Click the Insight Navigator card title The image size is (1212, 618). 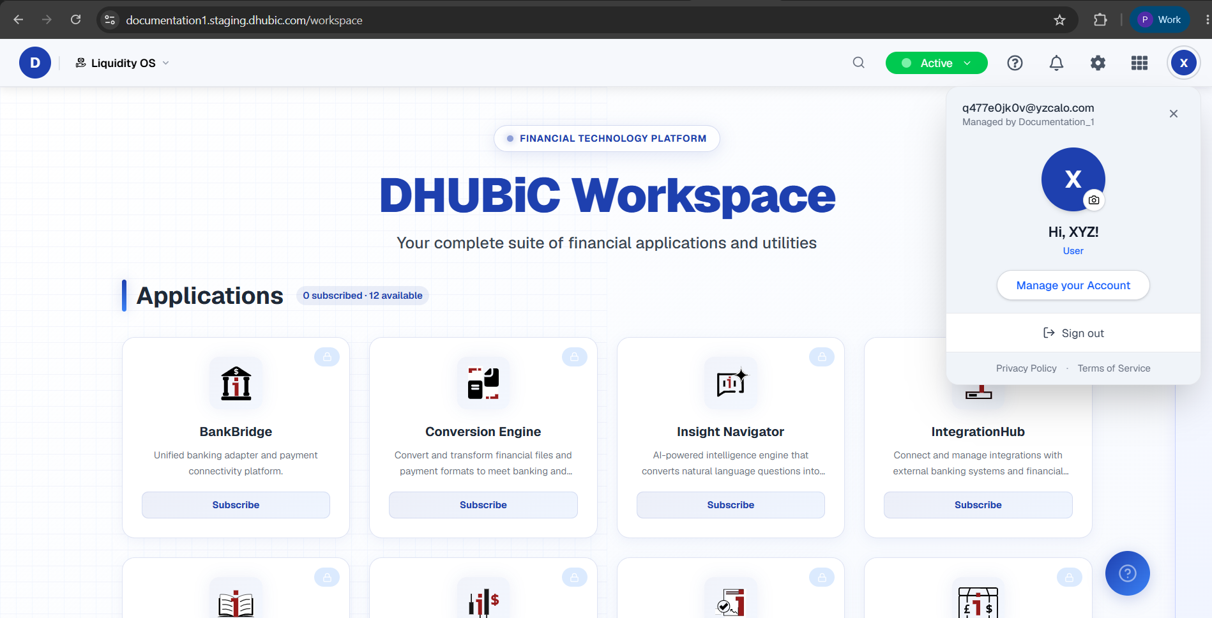[x=731, y=432]
